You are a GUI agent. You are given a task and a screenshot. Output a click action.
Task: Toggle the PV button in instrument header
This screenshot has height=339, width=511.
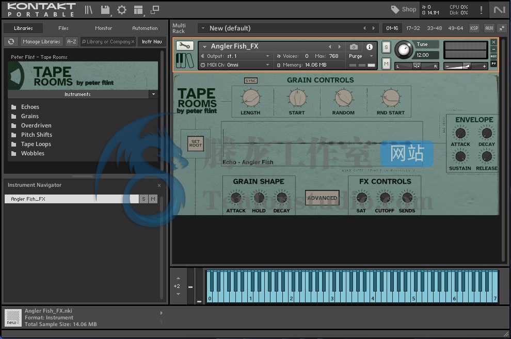pos(494,63)
